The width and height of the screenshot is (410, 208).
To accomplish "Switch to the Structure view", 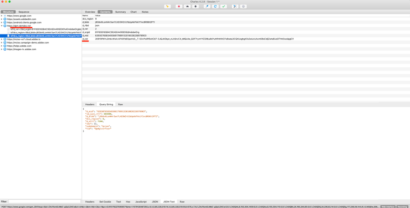I will pyautogui.click(x=8, y=12).
